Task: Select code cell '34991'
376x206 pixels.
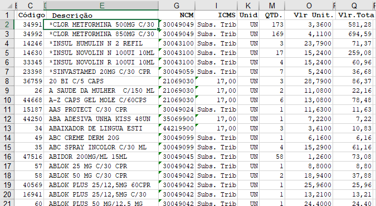Action: [x=30, y=24]
